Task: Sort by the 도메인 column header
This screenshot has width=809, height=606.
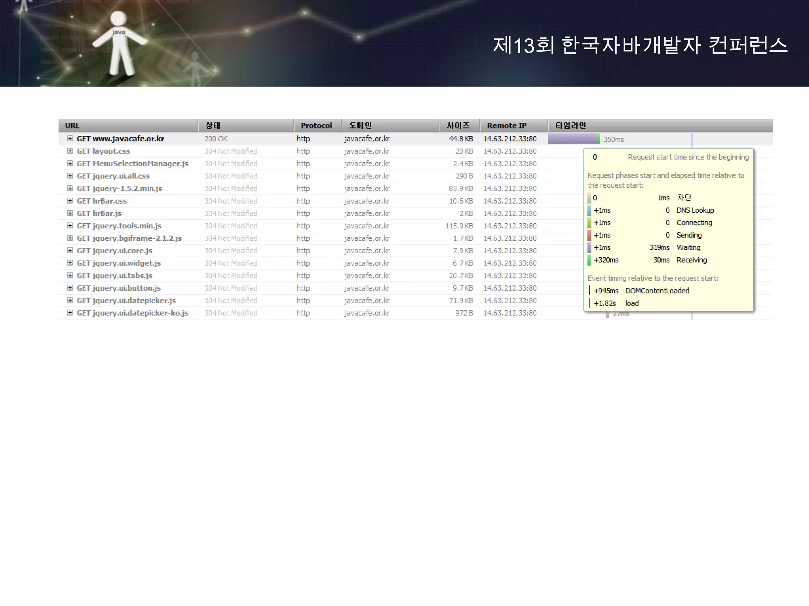Action: (391, 125)
